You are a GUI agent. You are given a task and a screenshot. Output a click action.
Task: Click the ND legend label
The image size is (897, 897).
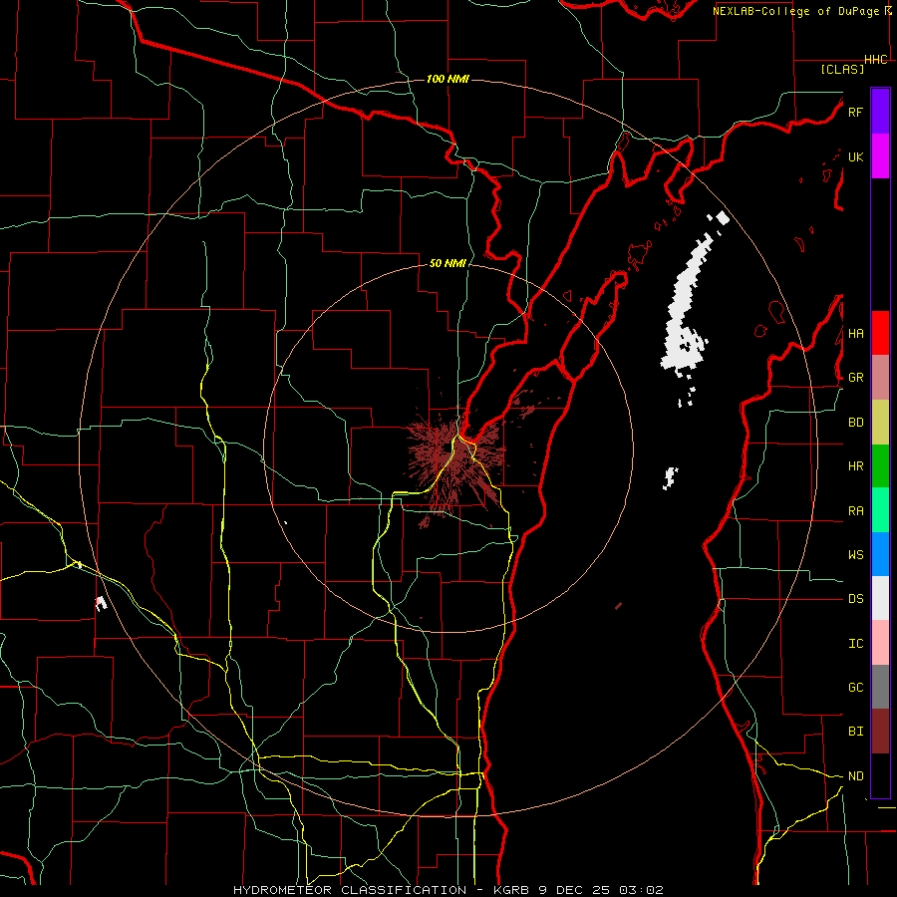pos(855,776)
